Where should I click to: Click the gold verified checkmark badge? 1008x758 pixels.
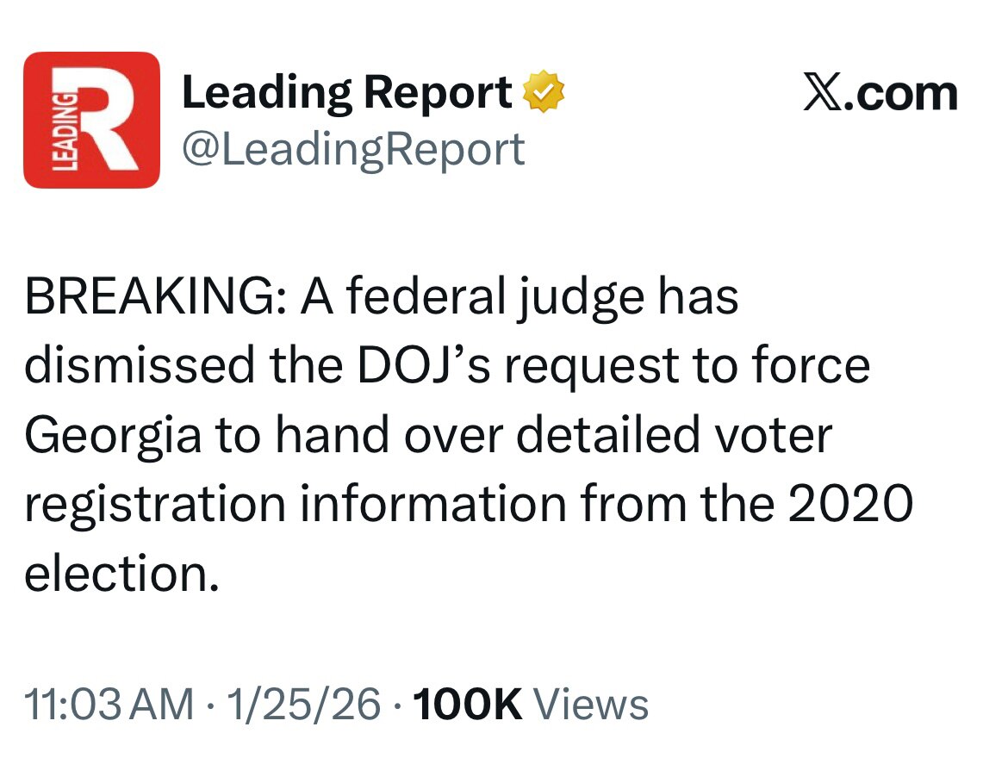544,93
